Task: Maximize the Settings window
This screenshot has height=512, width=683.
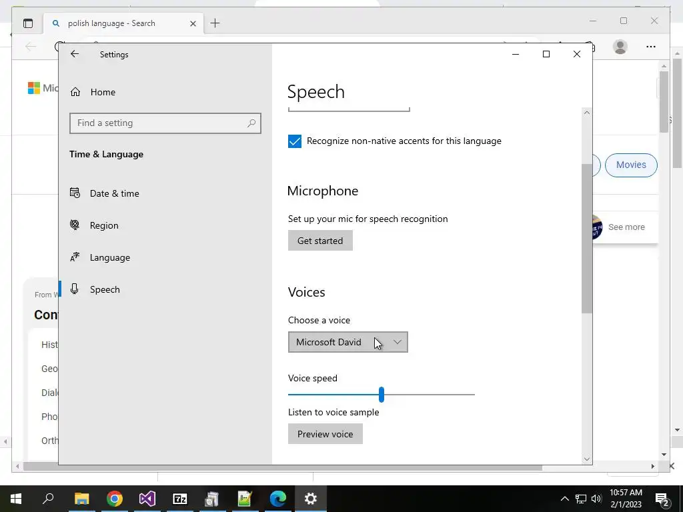Action: click(546, 54)
